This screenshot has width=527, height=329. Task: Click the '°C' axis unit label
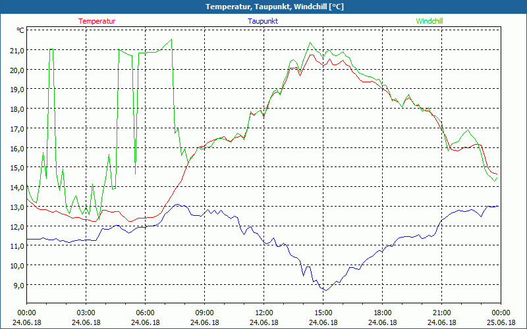tap(20, 30)
